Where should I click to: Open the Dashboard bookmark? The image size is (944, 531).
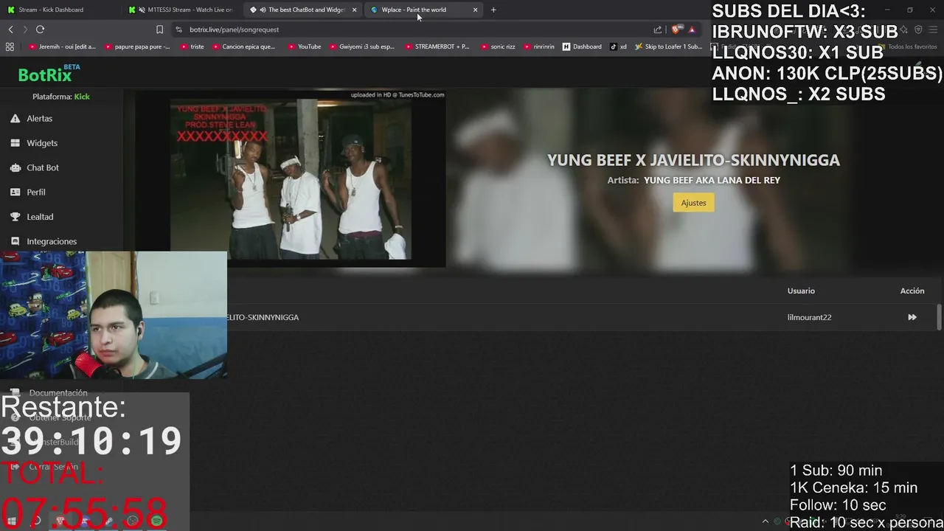[582, 46]
